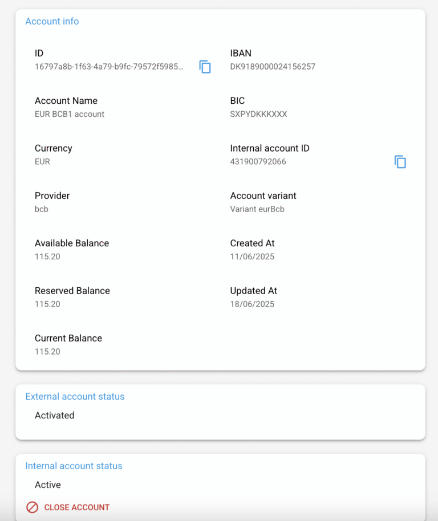Click the truncated account ID value
Viewport: 438px width, 521px height.
click(x=109, y=67)
